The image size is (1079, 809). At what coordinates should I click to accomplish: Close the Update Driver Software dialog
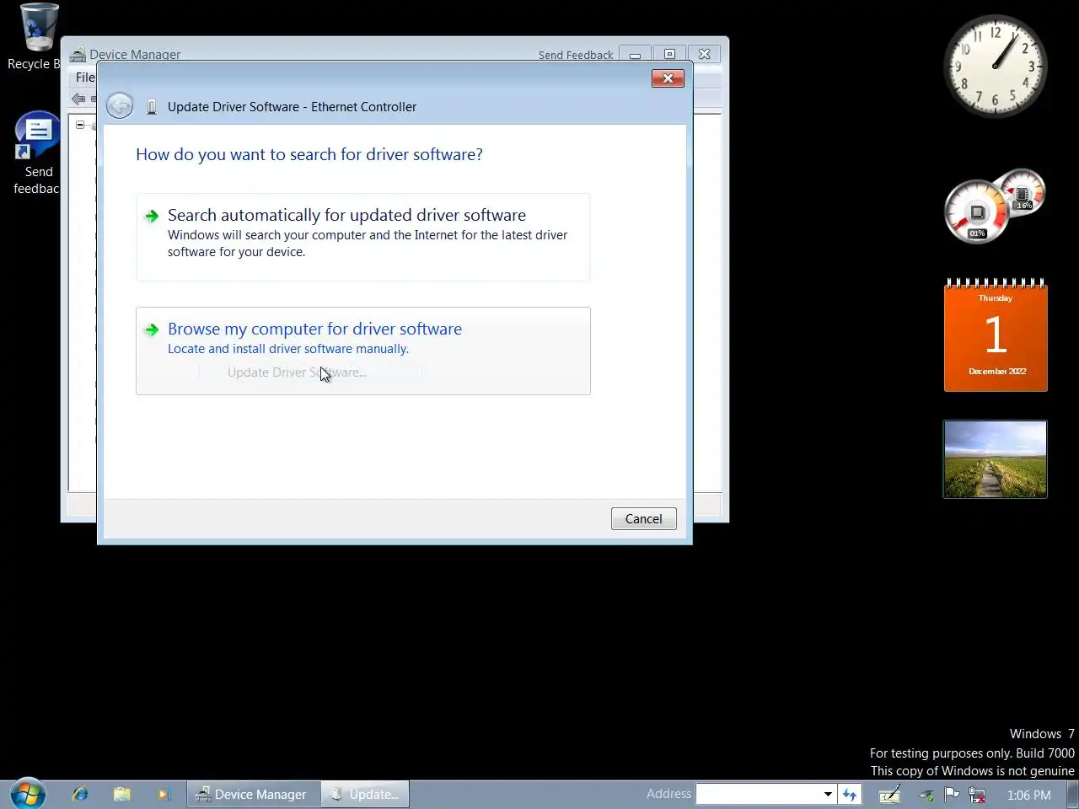[668, 78]
